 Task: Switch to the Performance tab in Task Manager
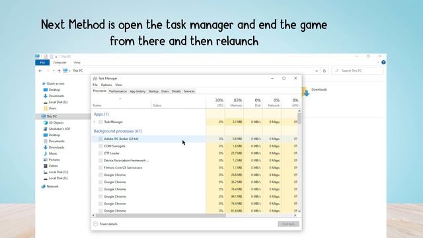118,91
